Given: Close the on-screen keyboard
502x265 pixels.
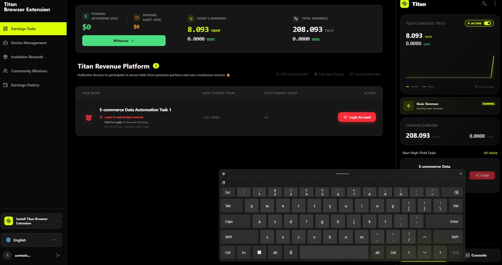Looking at the screenshot, I should pos(461,174).
